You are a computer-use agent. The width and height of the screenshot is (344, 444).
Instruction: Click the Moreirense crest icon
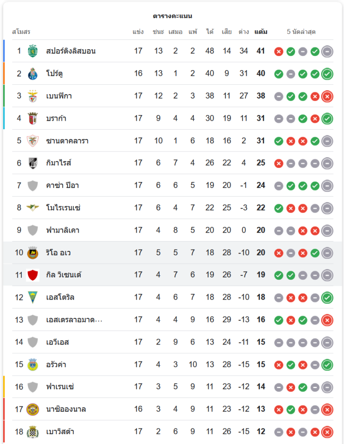pos(33,208)
